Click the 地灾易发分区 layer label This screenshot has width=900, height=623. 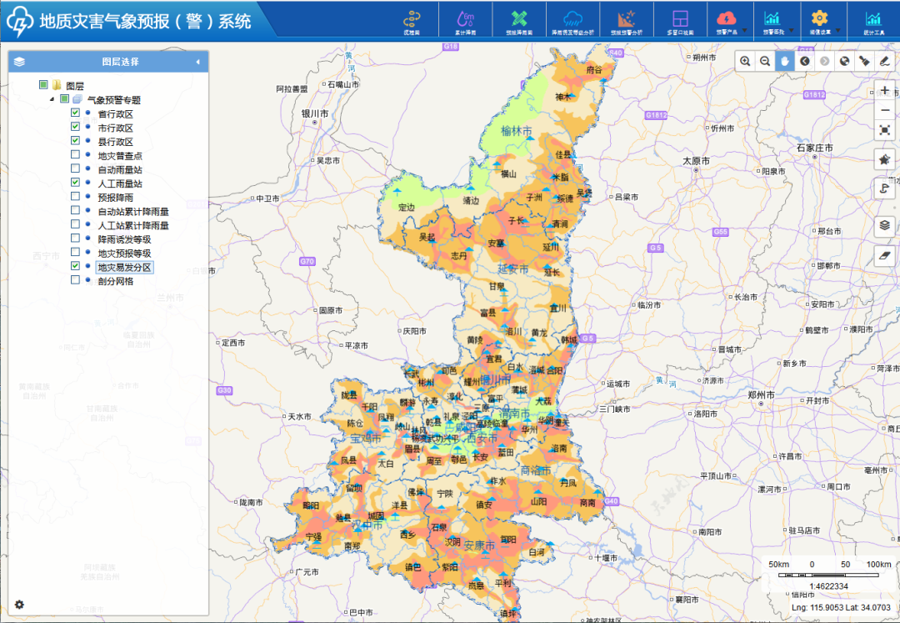pos(124,267)
